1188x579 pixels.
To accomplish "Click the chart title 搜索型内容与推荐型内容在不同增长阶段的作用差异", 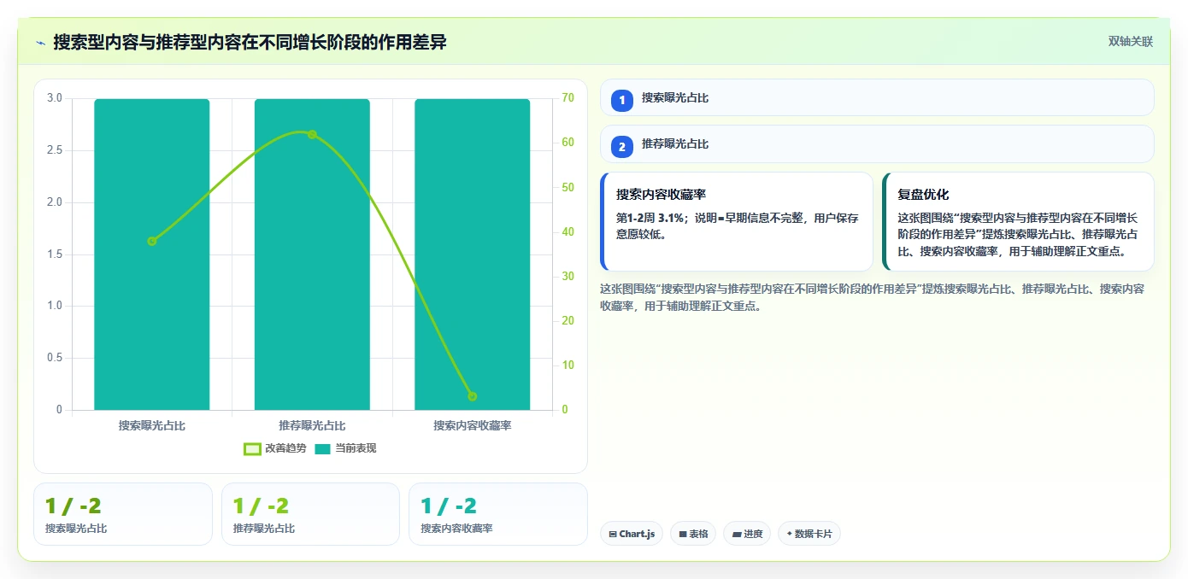I will [x=250, y=42].
